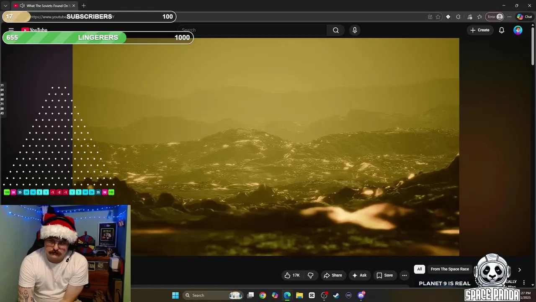Switch to Microsoft Edge taskbar icon
This screenshot has height=302, width=536.
click(x=287, y=295)
